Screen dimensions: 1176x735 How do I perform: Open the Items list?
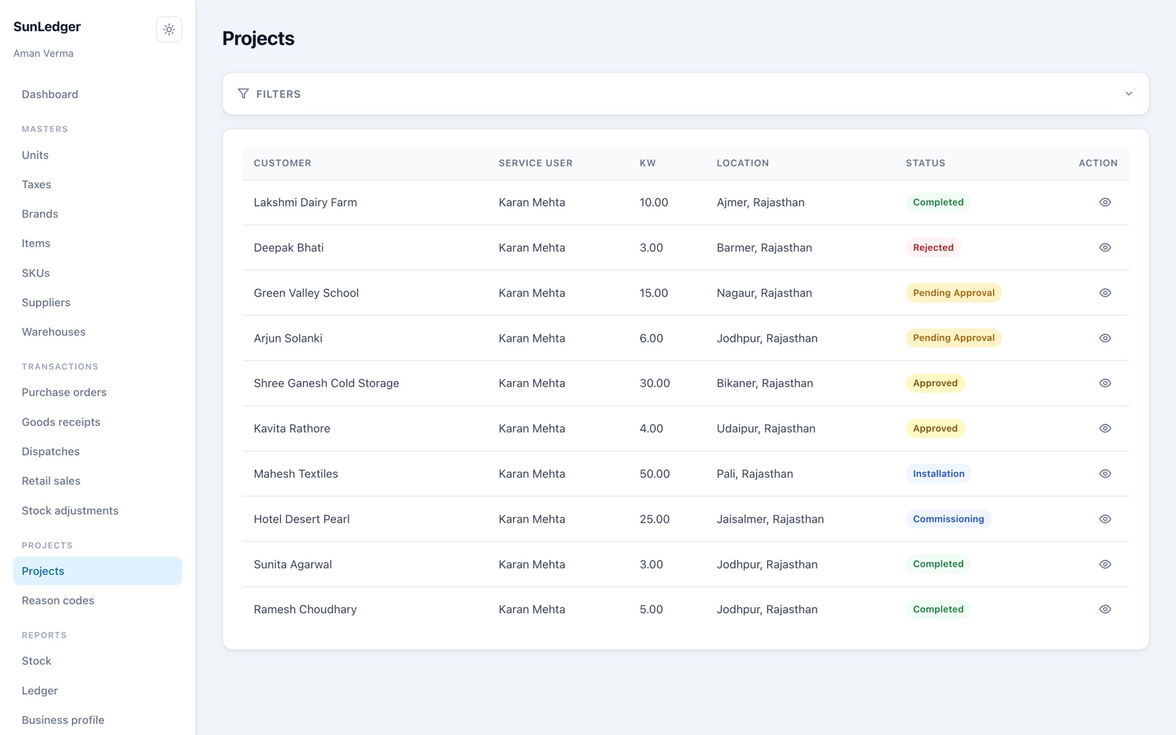coord(97,243)
